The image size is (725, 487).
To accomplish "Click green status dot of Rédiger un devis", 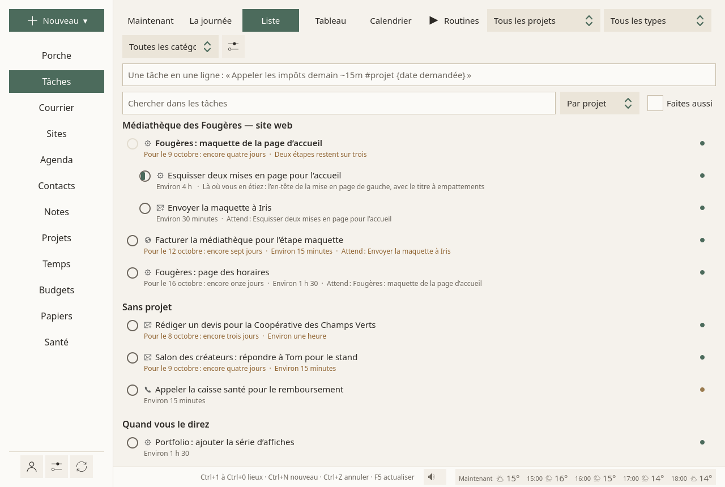I will [x=702, y=325].
